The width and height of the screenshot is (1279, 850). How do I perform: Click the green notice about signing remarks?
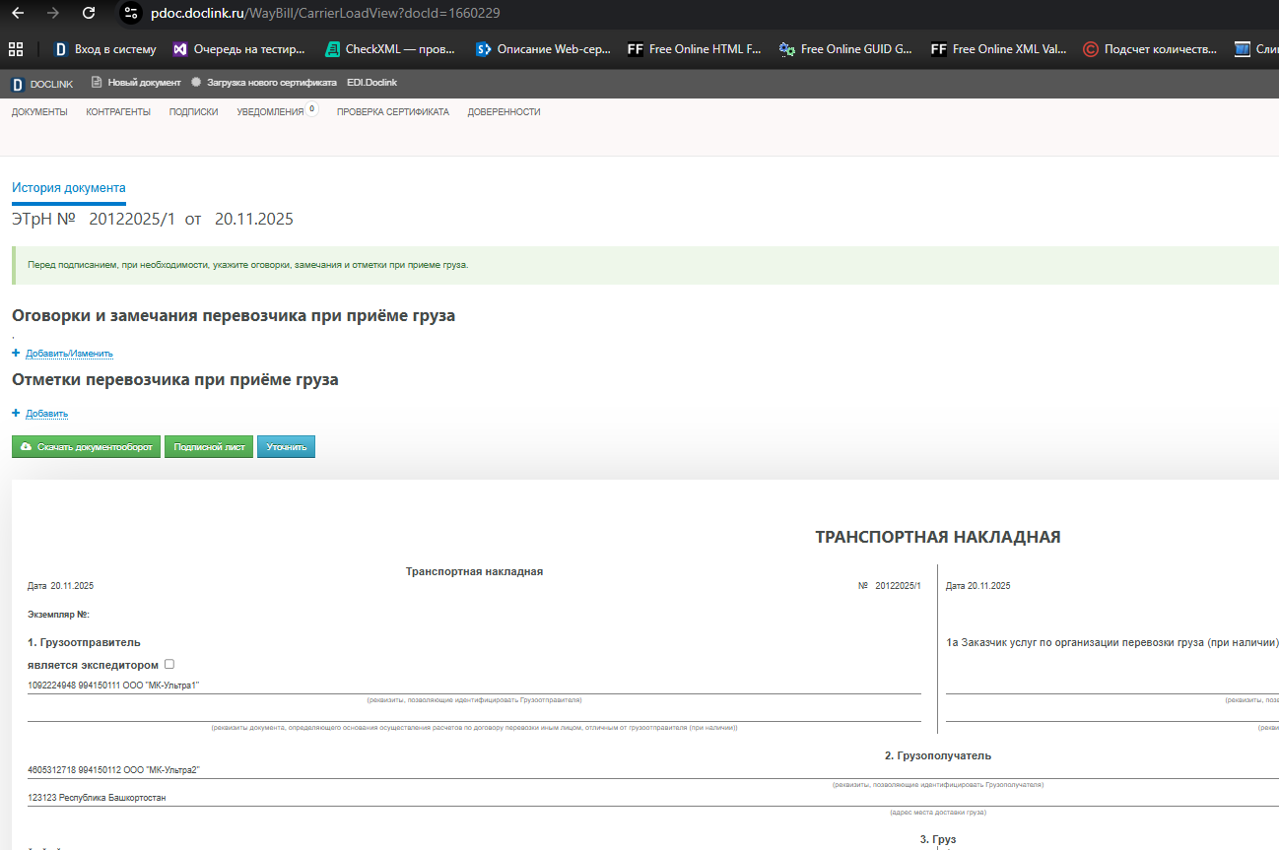pos(645,266)
